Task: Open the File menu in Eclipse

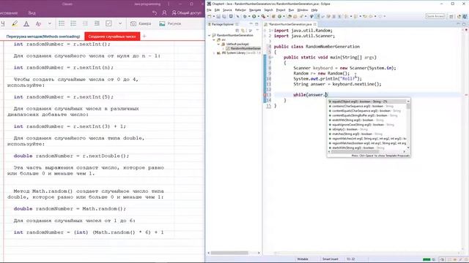Action: (x=209, y=10)
